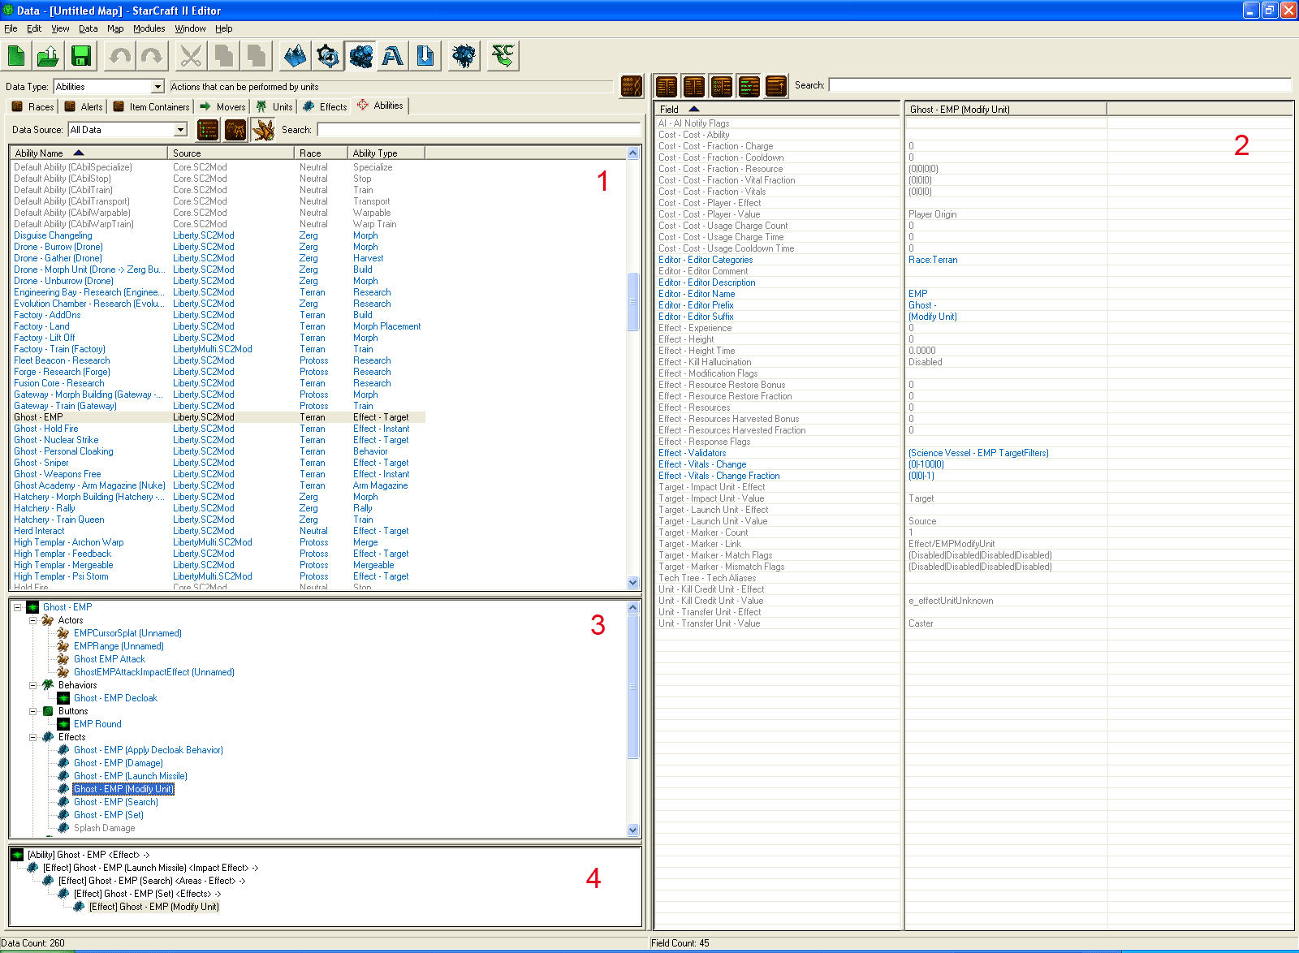
Task: Toggle the creature icon button left of Search
Action: [x=263, y=130]
